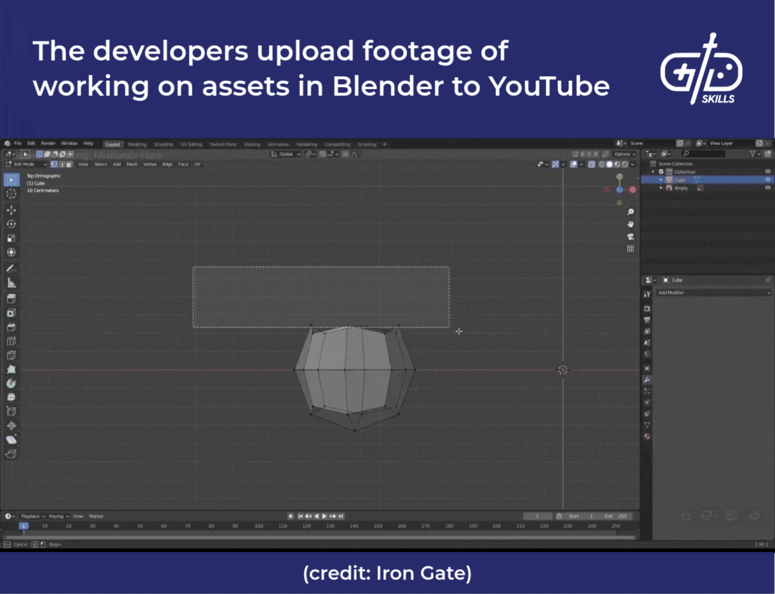The height and width of the screenshot is (594, 775).
Task: Enable edge select mode in the header
Action: (63, 164)
